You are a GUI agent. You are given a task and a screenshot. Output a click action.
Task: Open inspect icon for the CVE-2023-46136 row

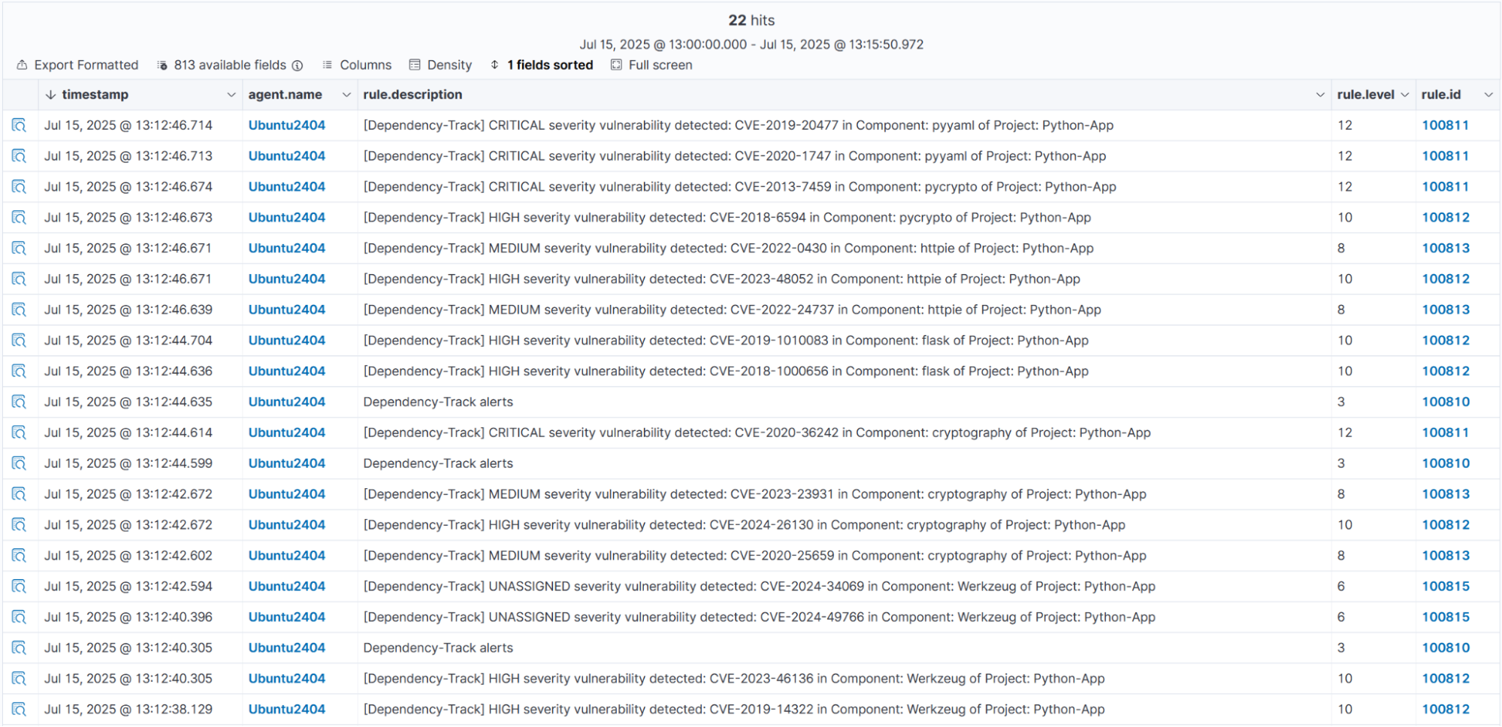(19, 680)
